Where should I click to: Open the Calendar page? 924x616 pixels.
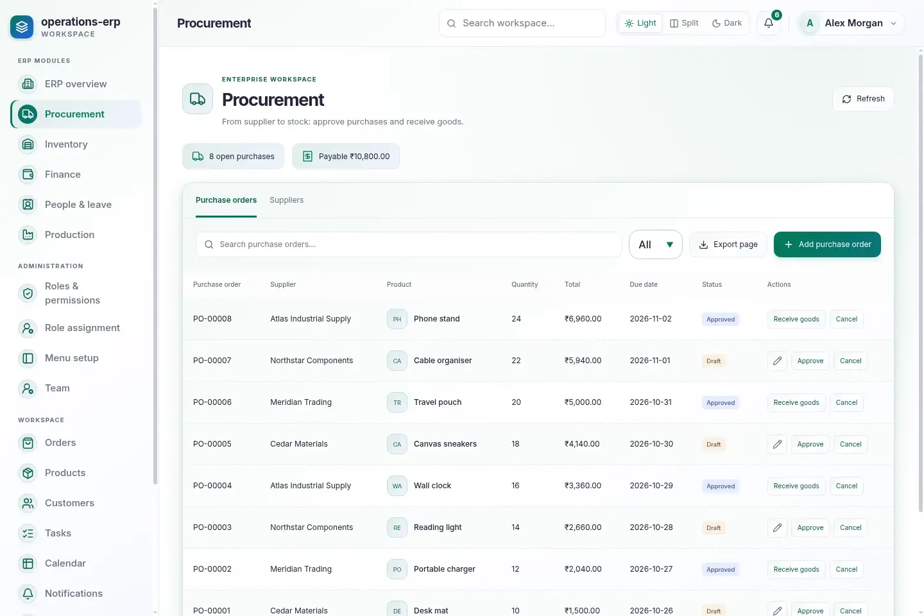click(x=76, y=563)
